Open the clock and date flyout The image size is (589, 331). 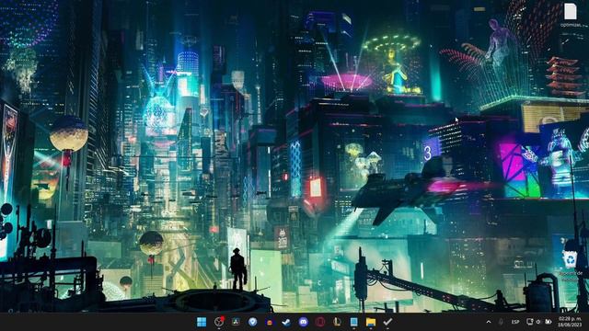(x=570, y=322)
